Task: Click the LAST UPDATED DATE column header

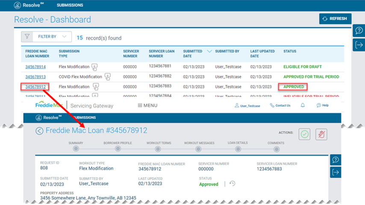Action: 262,53
